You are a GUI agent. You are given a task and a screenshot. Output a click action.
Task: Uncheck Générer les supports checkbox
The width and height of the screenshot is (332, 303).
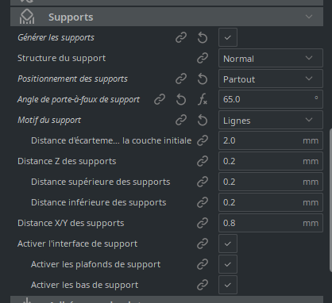228,37
